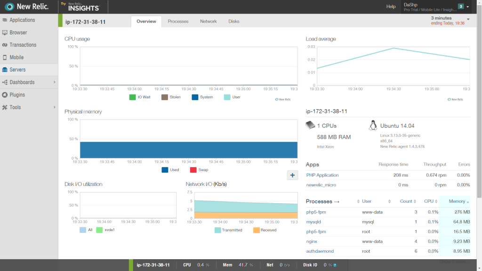The image size is (482, 271).
Task: Sort processes by Memory column
Action: point(458,201)
